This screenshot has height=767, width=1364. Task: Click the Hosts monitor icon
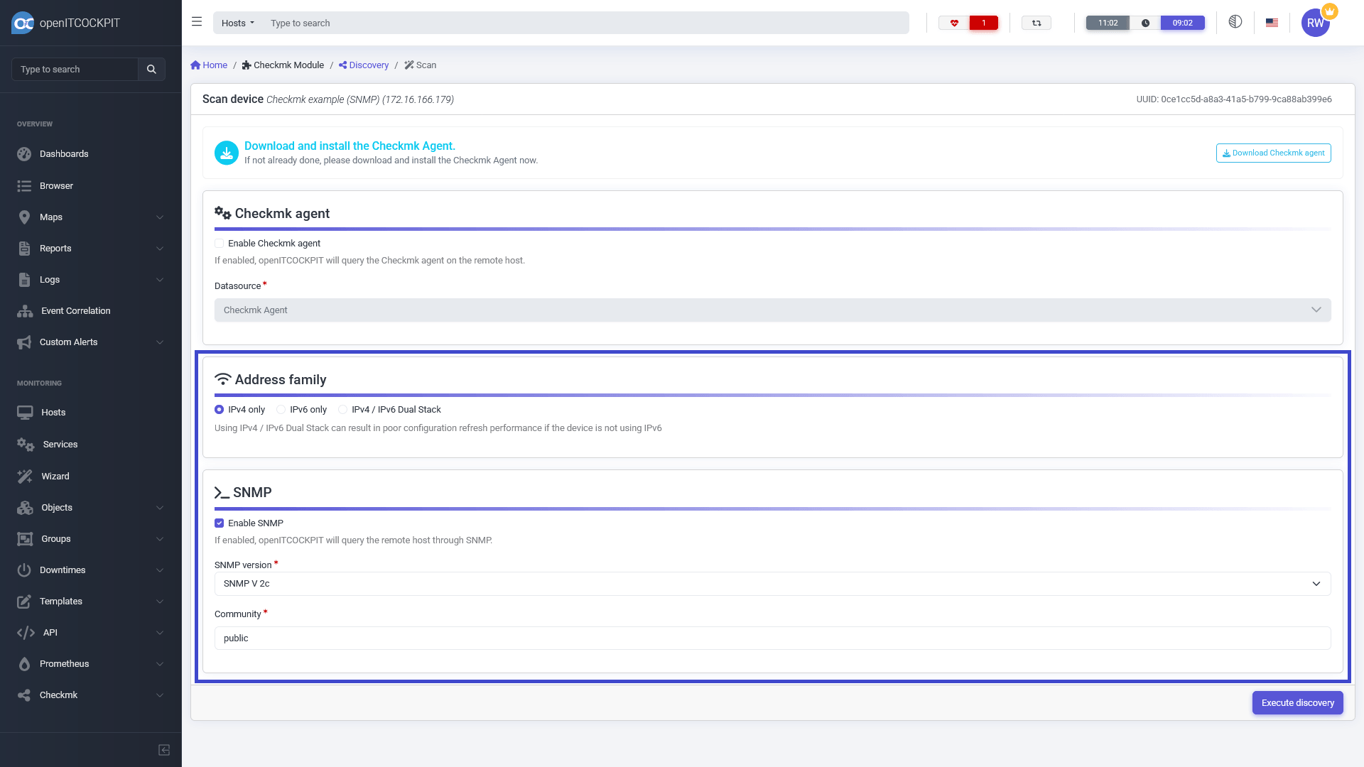[x=25, y=413]
